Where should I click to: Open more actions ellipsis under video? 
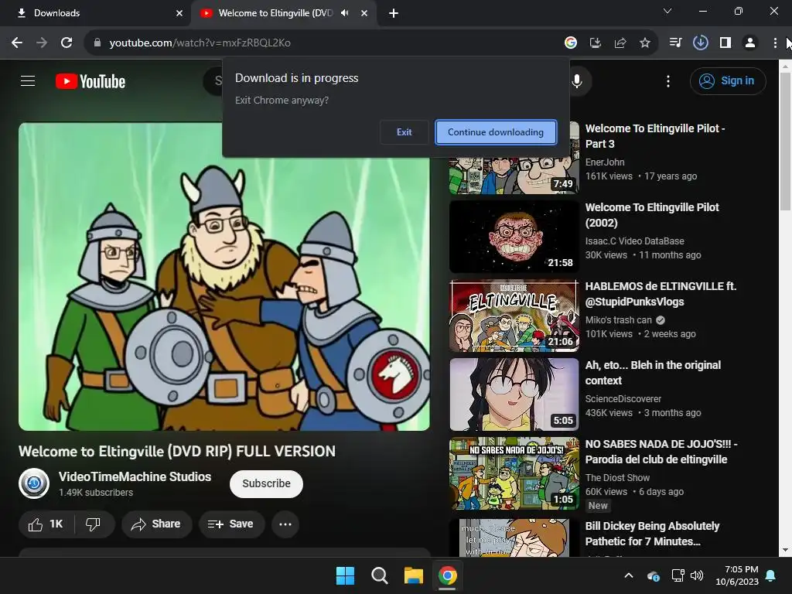tap(285, 524)
